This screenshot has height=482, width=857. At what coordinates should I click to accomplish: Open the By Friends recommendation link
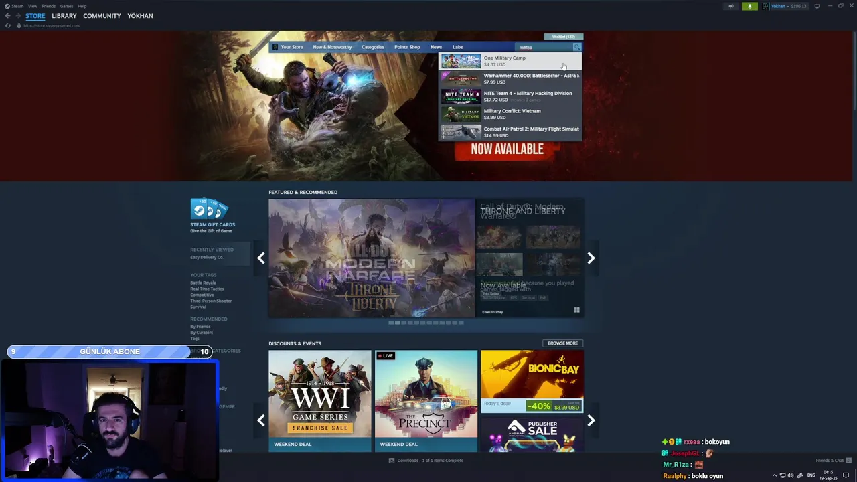click(200, 327)
